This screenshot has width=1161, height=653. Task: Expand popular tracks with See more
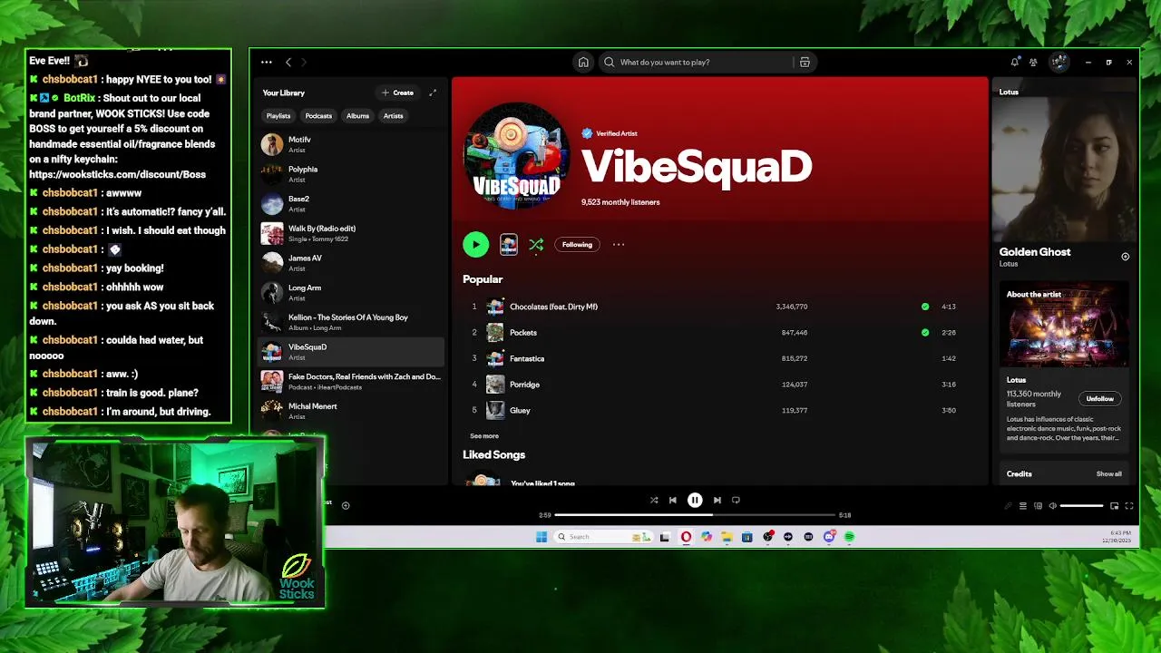[484, 436]
